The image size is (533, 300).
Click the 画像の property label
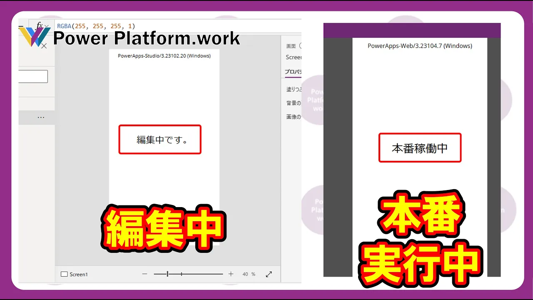point(294,117)
